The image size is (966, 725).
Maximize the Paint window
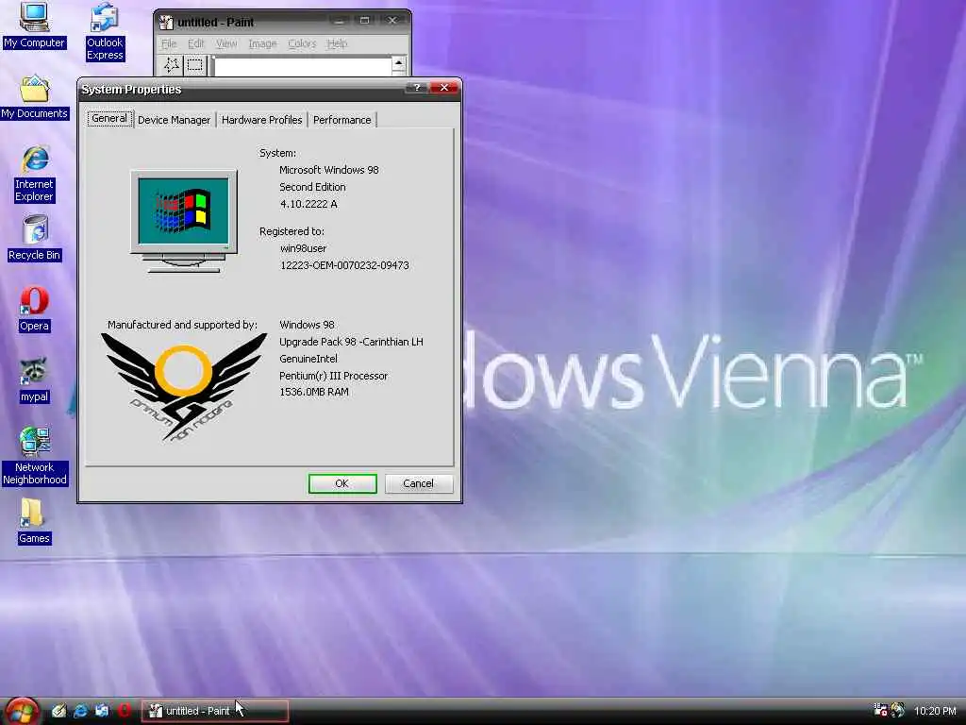coord(365,21)
